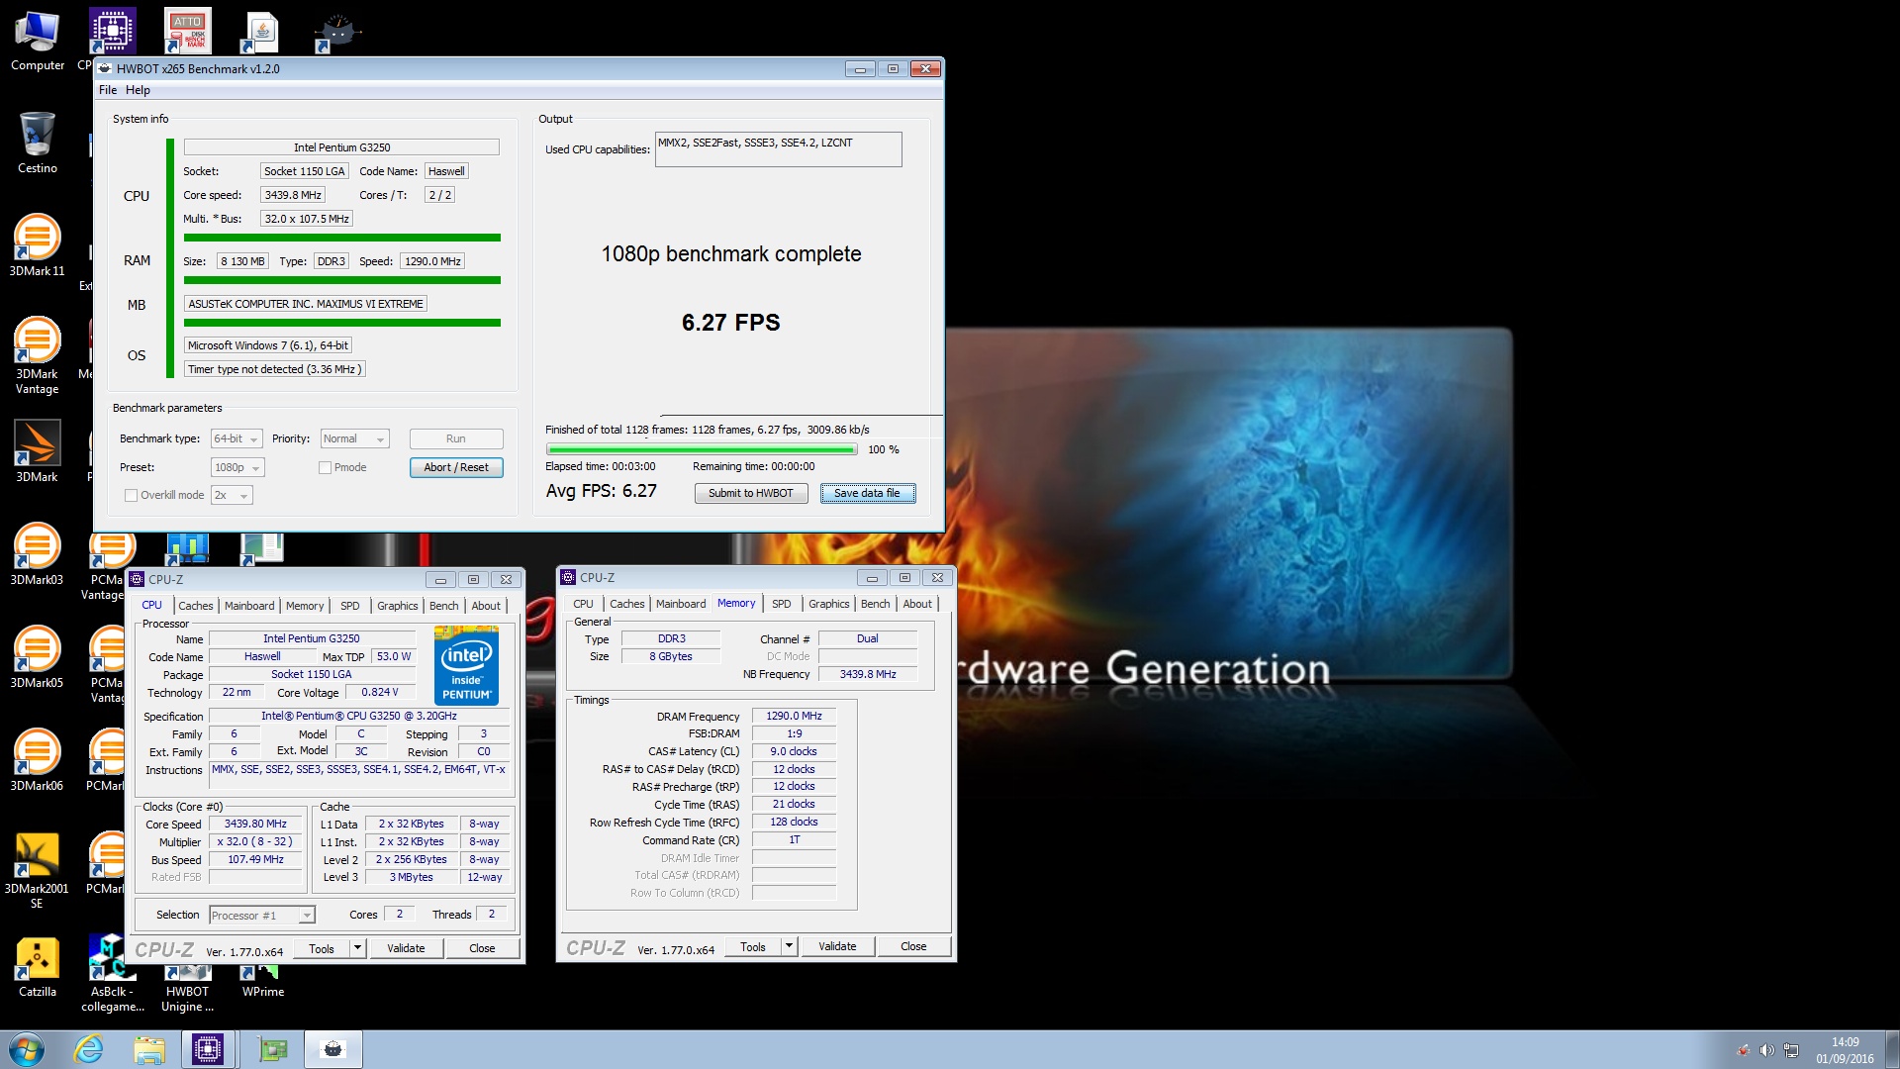The height and width of the screenshot is (1069, 1900).
Task: Open the Overkill 2x multiplier dropdown
Action: point(232,495)
